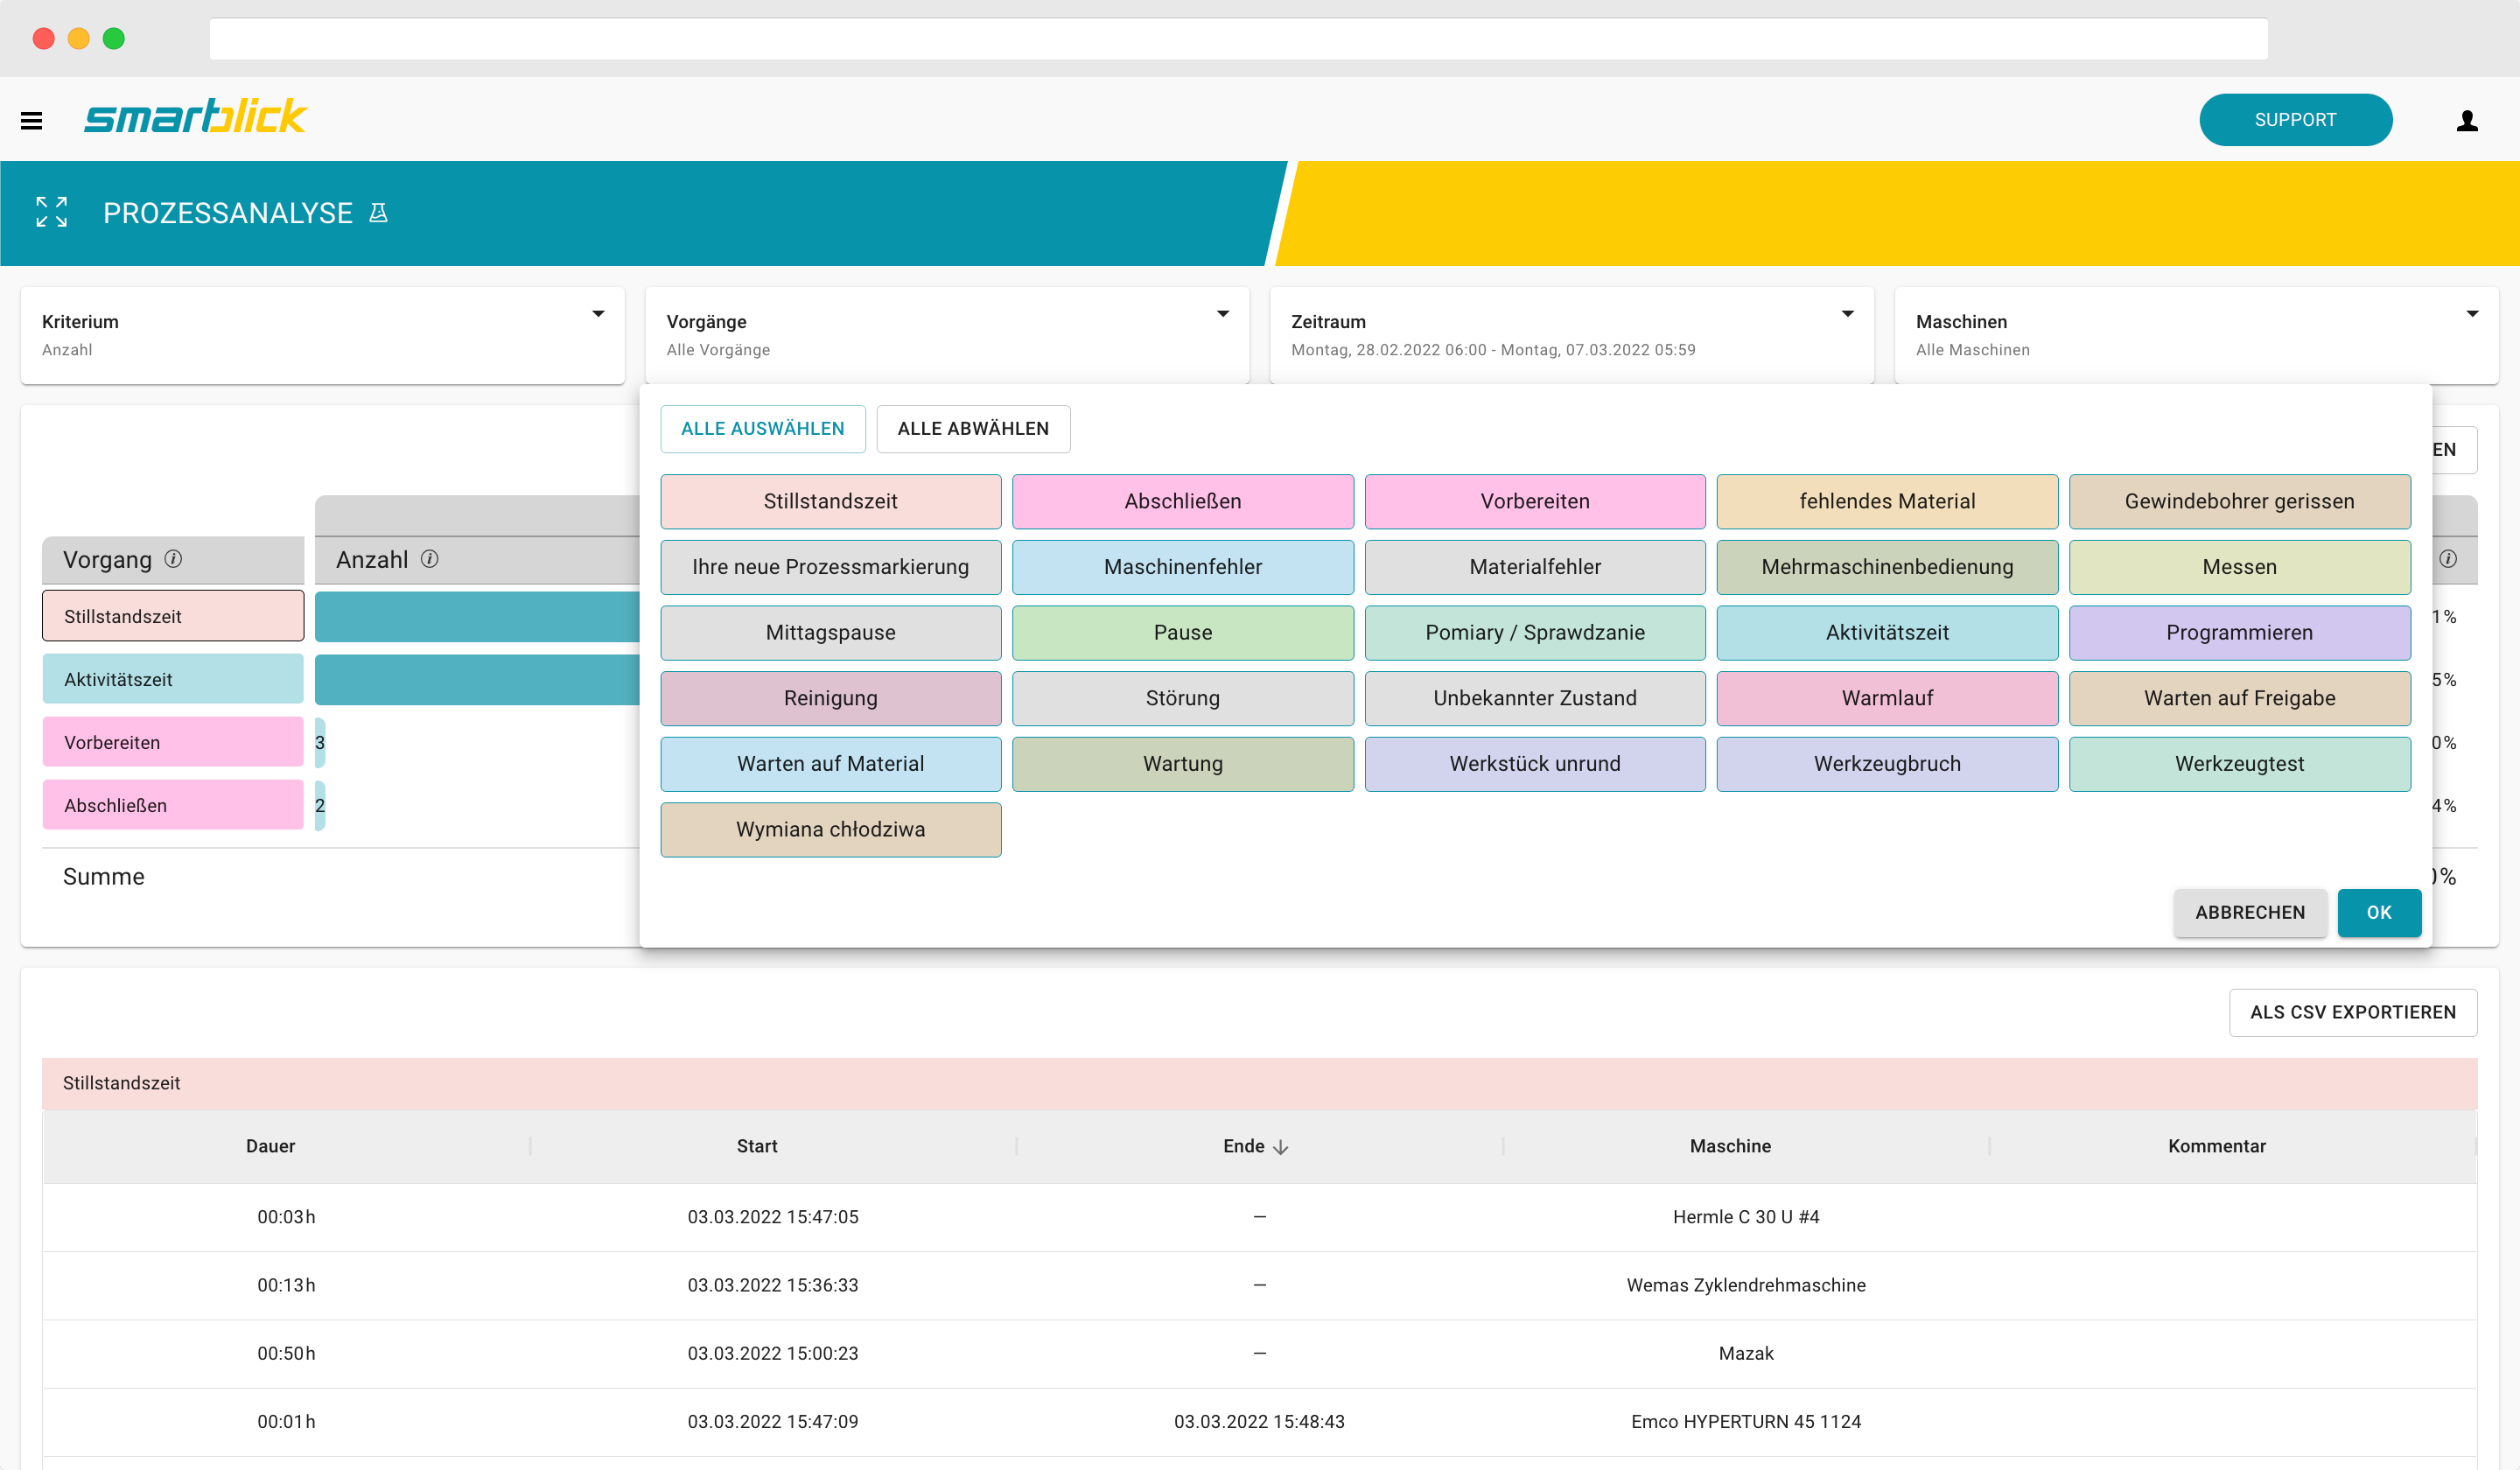Click the sort arrow on the Ende column
Image resolution: width=2520 pixels, height=1470 pixels.
point(1281,1147)
